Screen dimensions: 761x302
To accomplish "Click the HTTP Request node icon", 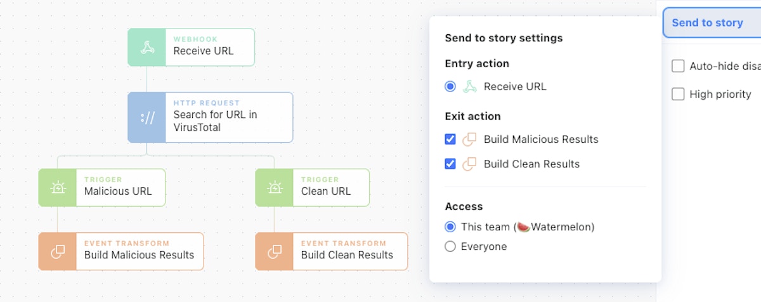I will pyautogui.click(x=147, y=117).
